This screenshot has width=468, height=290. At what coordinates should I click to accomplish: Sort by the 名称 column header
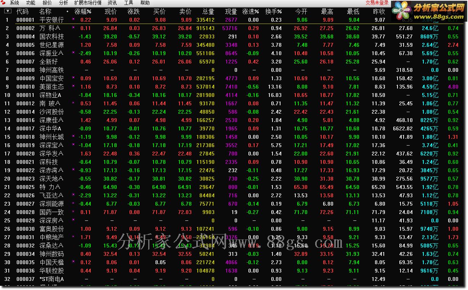pos(45,12)
